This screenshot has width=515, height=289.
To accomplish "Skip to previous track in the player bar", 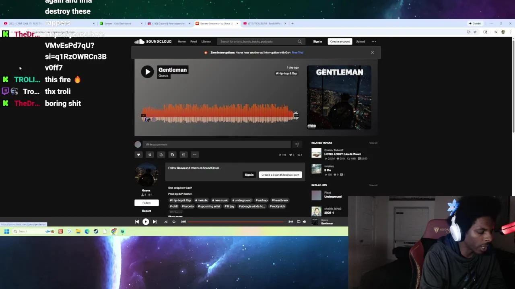I will tap(137, 222).
